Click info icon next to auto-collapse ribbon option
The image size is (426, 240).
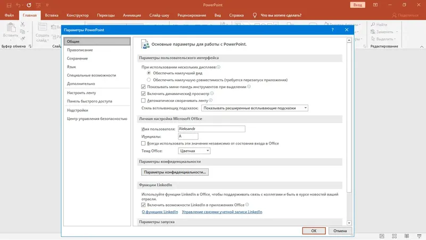pos(210,100)
